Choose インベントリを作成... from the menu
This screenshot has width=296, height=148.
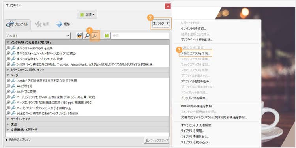193,29
